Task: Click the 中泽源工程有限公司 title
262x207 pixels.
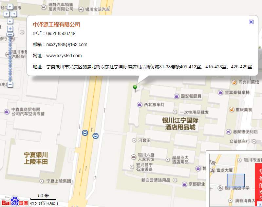Action: tap(56, 25)
